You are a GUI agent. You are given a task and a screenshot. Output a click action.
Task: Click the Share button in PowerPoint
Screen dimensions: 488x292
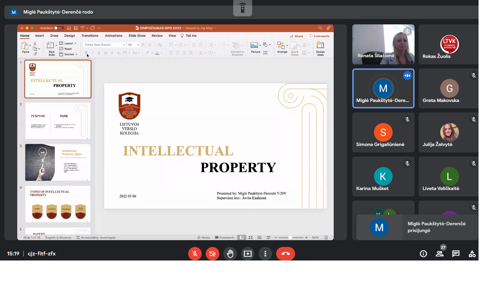pos(297,36)
